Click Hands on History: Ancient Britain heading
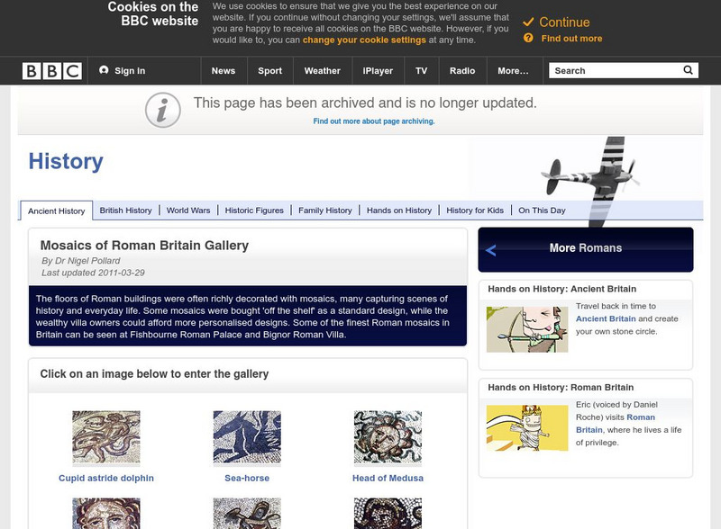The width and height of the screenshot is (721, 529). coord(561,289)
